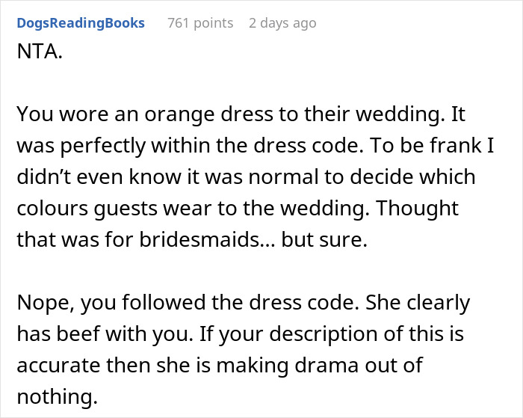Click the word 'colours' in the comment

(x=52, y=209)
